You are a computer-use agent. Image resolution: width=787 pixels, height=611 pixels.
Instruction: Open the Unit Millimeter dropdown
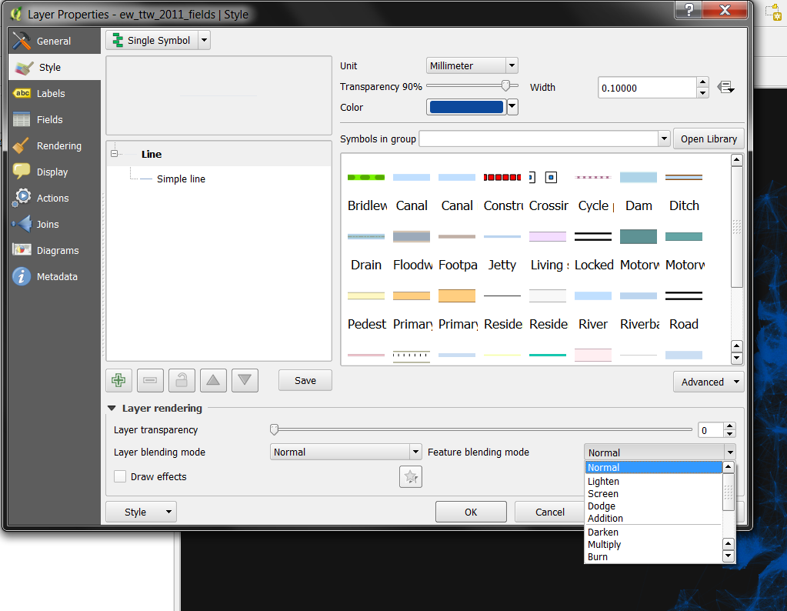(472, 65)
